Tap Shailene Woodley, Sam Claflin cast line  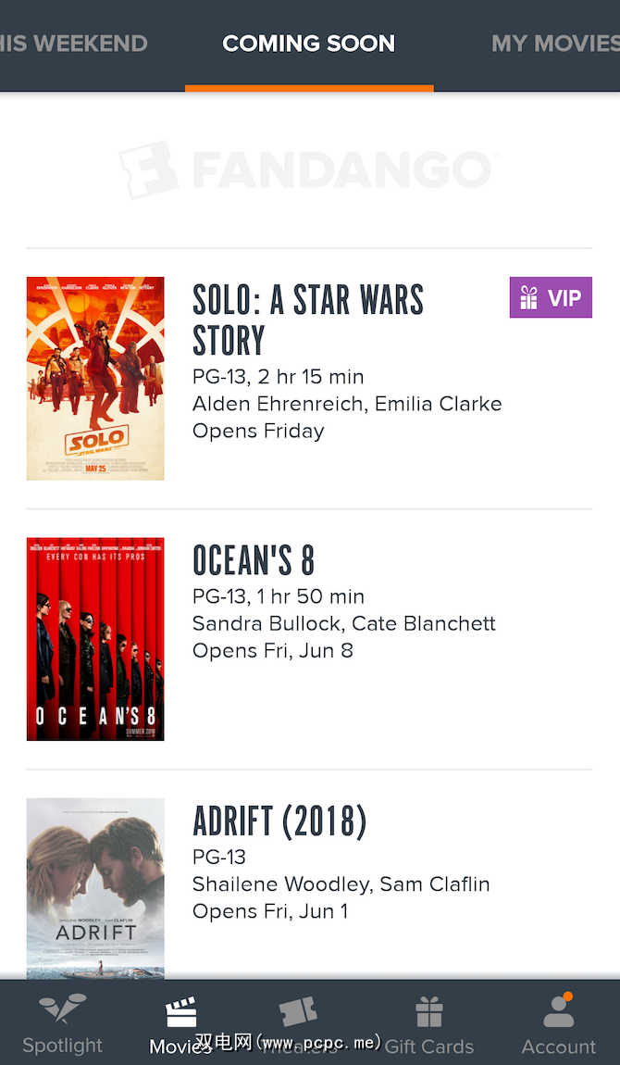coord(341,884)
